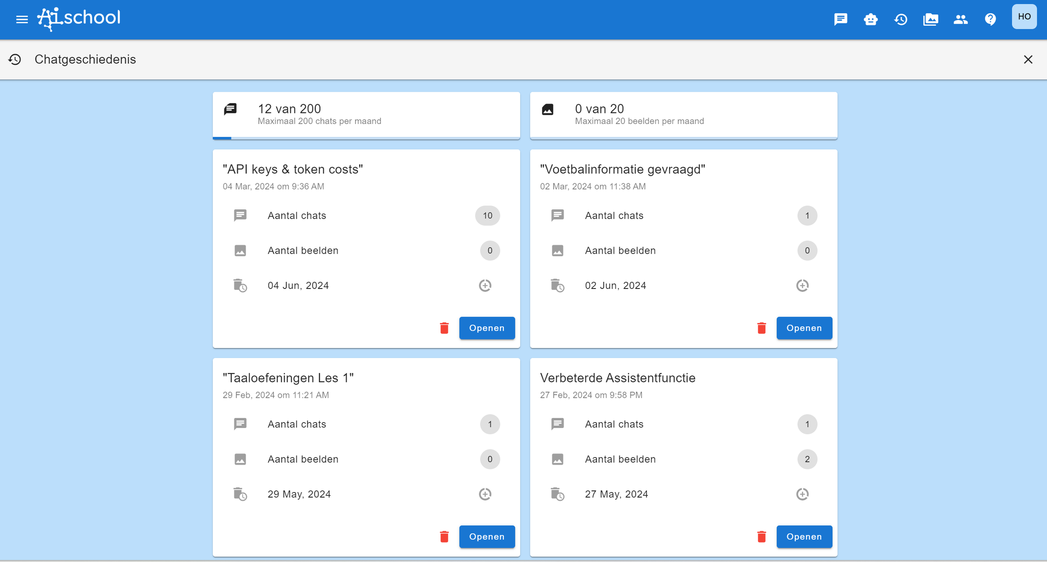1047x562 pixels.
Task: Click "Maximaal 200 chats per maand" text
Action: click(x=320, y=121)
